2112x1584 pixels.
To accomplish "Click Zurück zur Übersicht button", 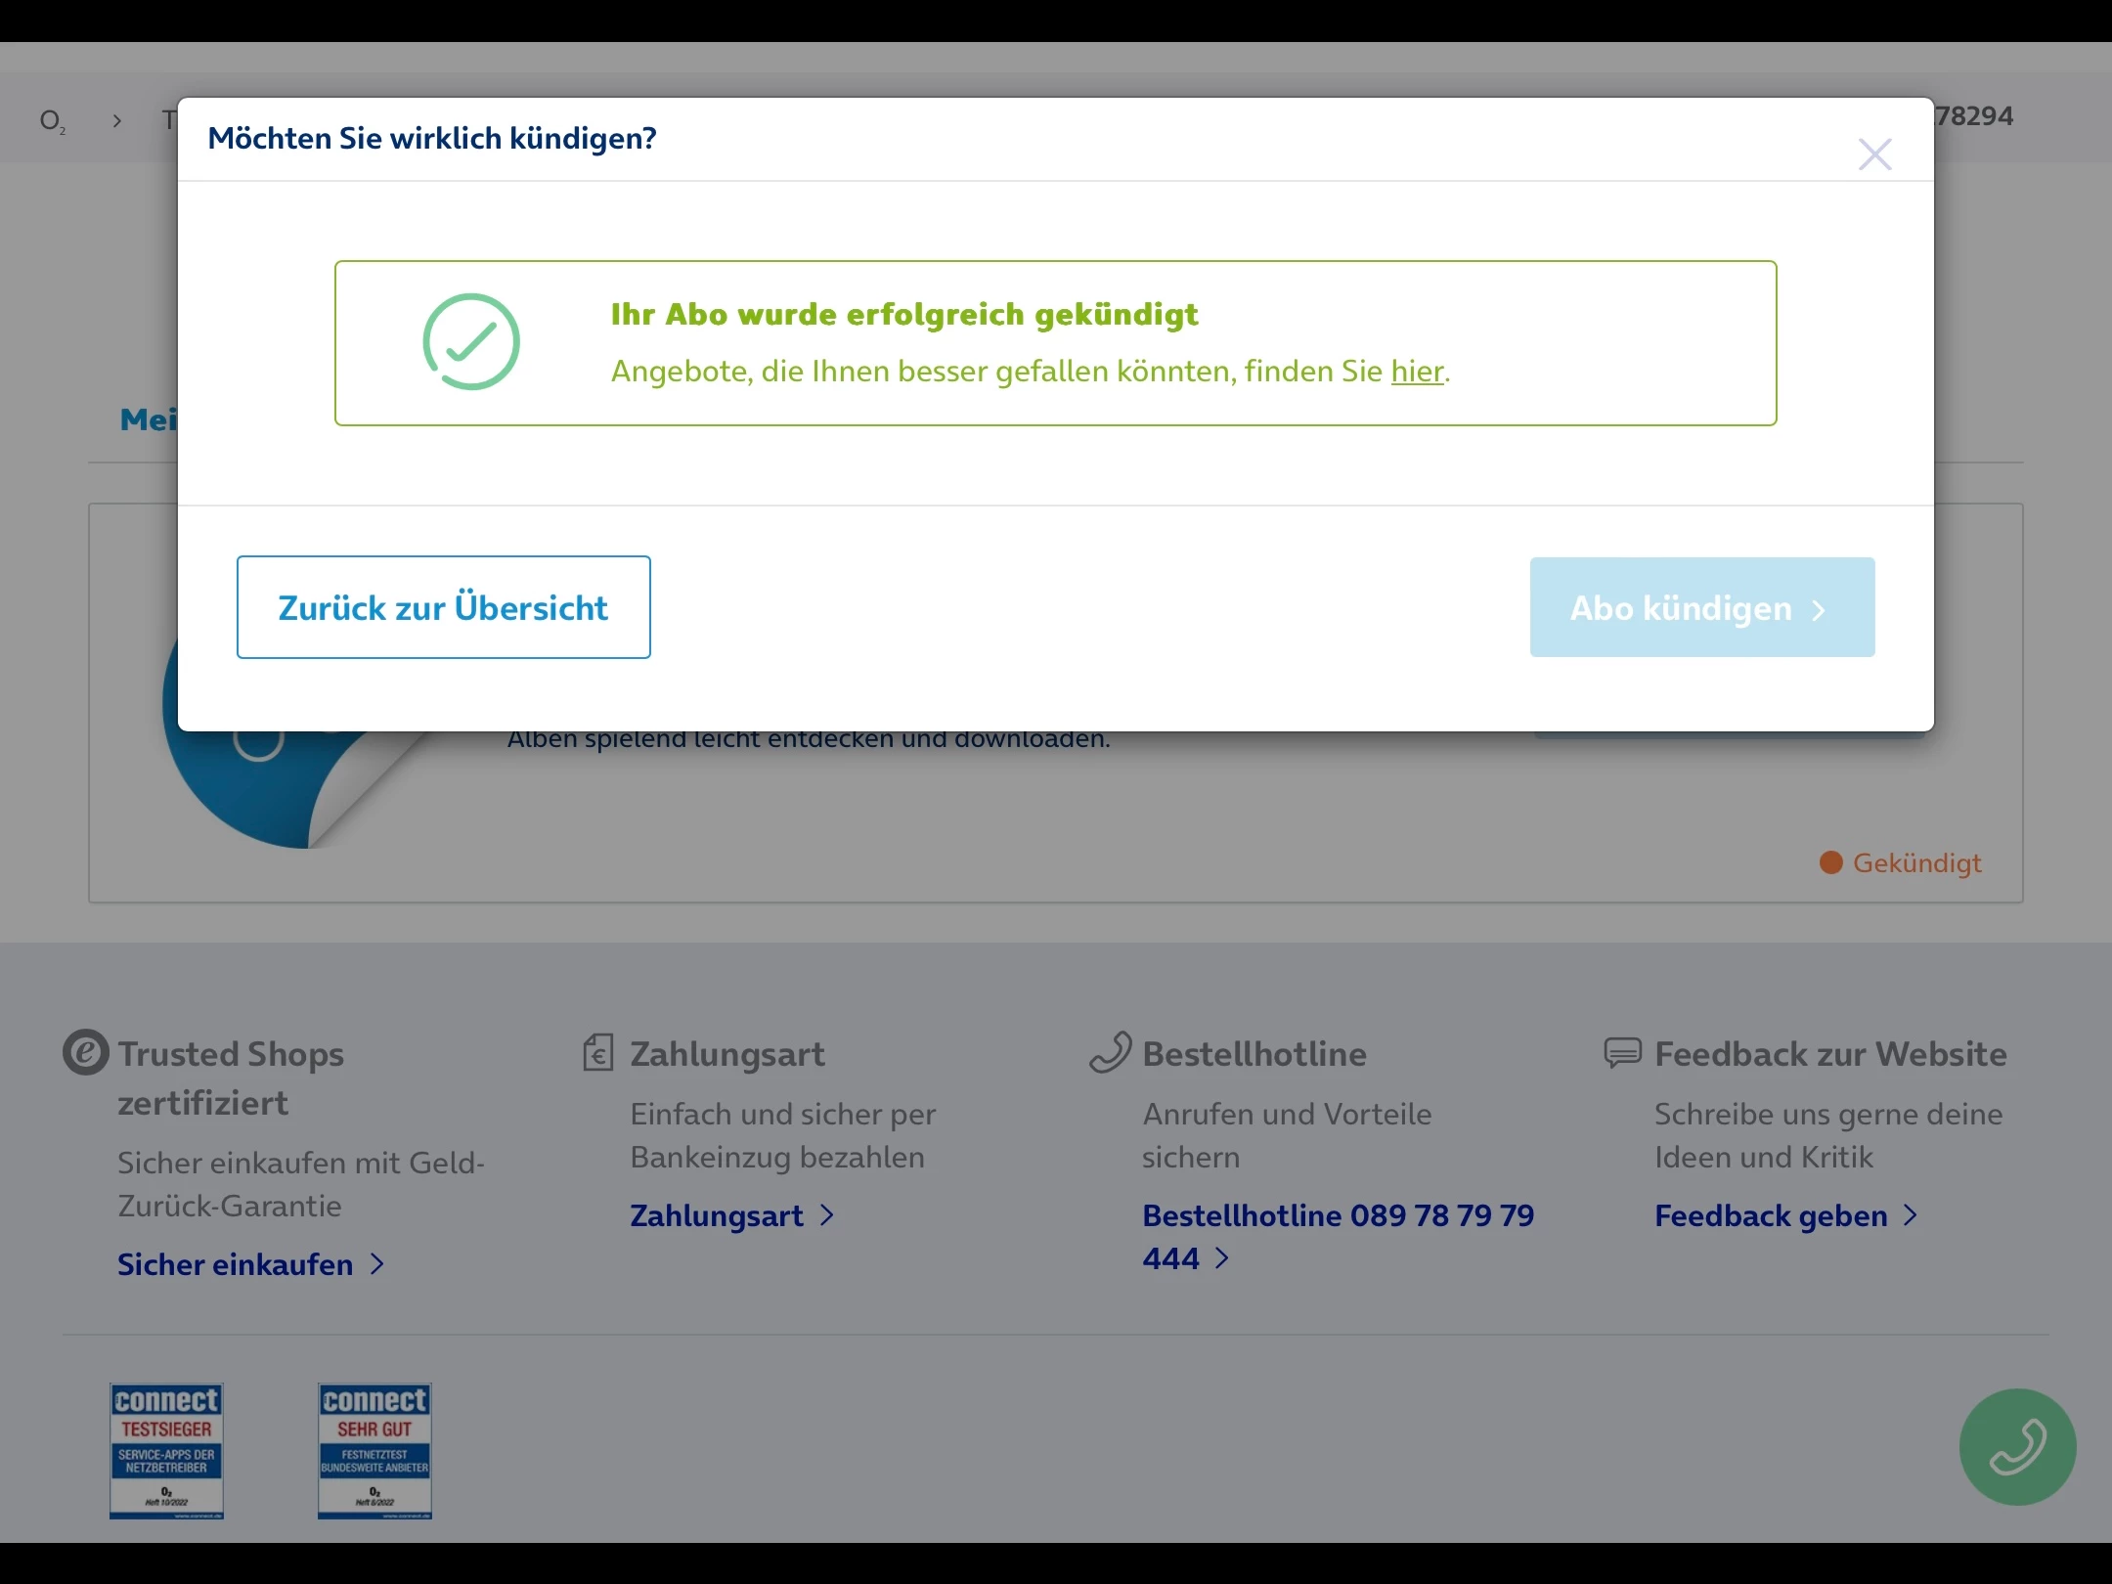I will point(443,607).
